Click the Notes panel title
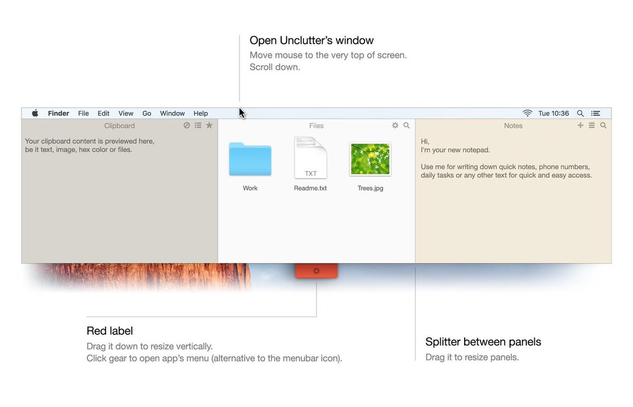The height and width of the screenshot is (407, 633). coord(513,126)
